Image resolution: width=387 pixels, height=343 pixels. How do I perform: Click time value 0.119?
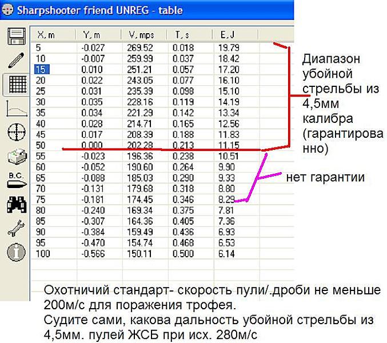[x=183, y=102]
